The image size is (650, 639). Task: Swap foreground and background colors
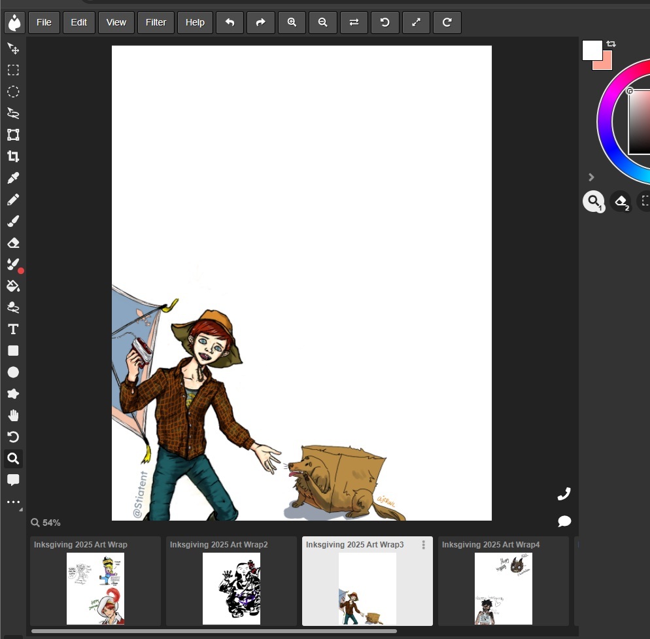611,44
